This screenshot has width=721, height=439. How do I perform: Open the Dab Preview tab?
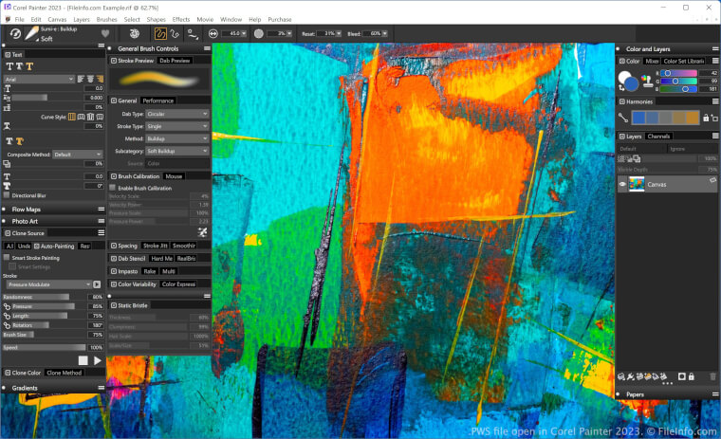point(175,60)
